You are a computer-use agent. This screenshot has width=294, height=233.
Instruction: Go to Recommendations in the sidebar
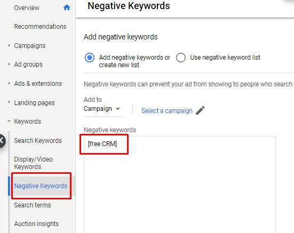(x=40, y=27)
